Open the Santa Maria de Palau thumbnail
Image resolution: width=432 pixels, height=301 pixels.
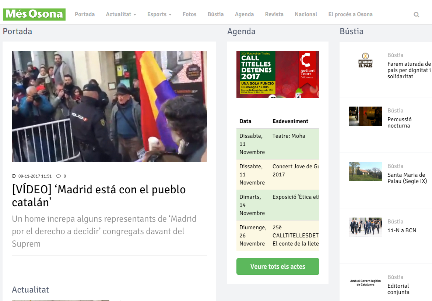click(365, 172)
